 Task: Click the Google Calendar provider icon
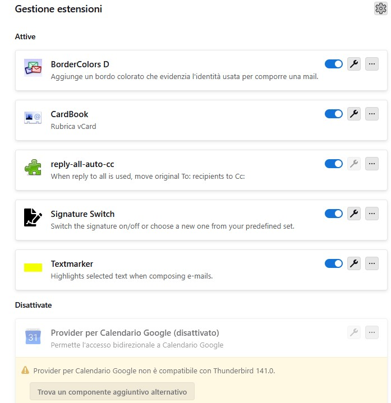tap(33, 336)
